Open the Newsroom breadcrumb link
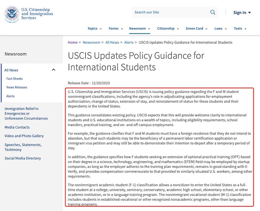Viewport: 260px width, 211px height. (91, 42)
